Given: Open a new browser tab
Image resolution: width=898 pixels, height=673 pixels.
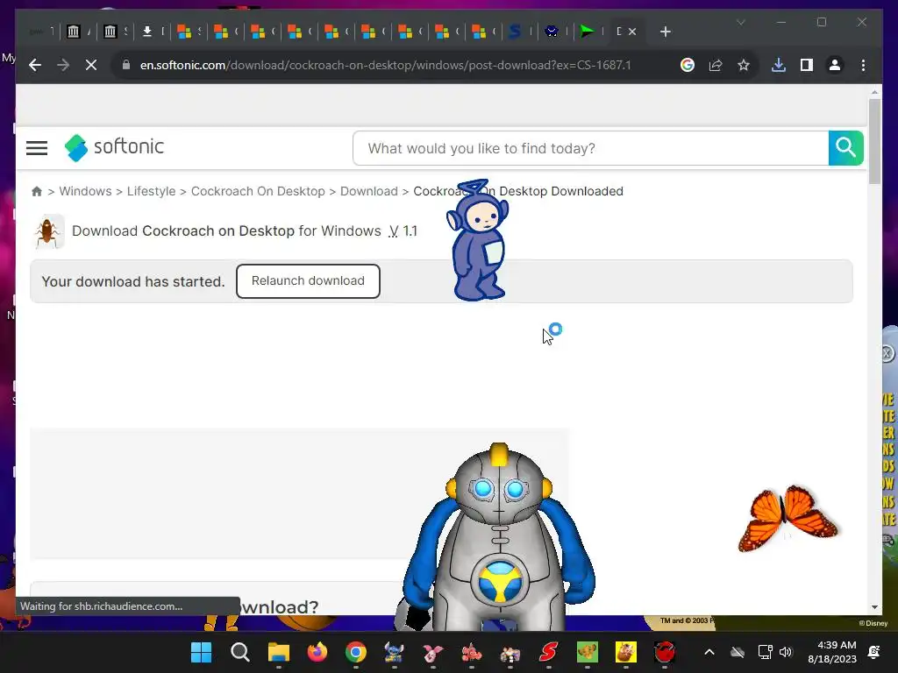Looking at the screenshot, I should 665,32.
